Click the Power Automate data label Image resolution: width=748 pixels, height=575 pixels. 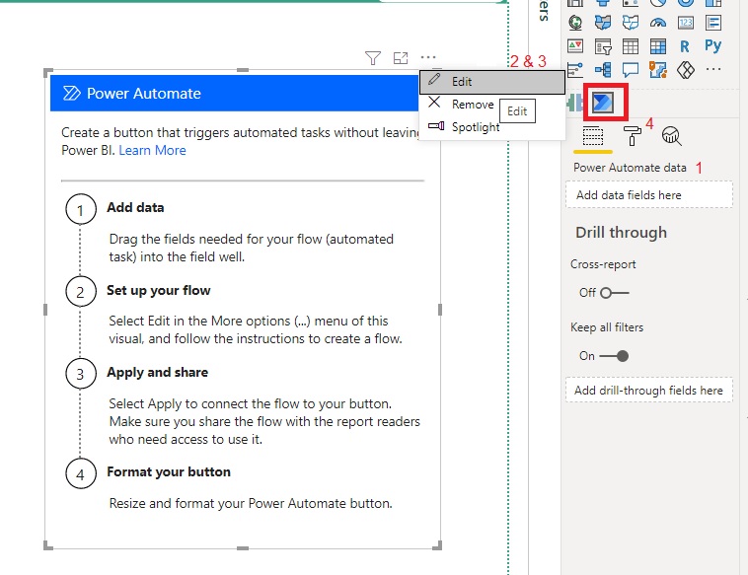pyautogui.click(x=630, y=168)
